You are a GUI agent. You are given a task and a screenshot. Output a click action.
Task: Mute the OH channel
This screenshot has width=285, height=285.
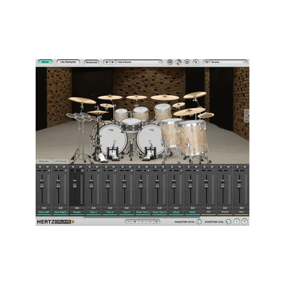coord(212,167)
